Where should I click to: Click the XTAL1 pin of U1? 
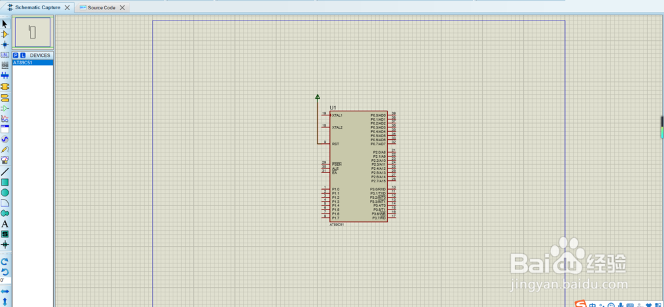point(325,115)
